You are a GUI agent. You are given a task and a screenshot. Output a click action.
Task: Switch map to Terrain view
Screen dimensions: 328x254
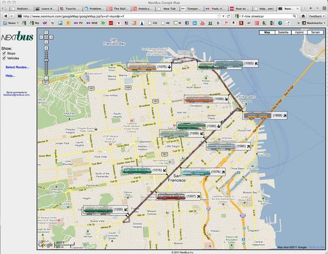tap(315, 32)
